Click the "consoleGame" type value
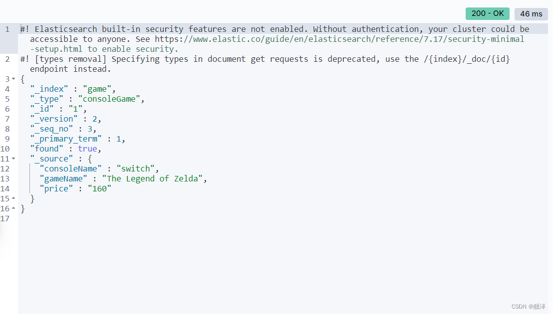553x314 pixels. click(109, 99)
